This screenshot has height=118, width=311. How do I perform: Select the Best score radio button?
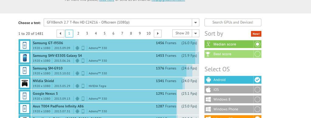point(257,54)
